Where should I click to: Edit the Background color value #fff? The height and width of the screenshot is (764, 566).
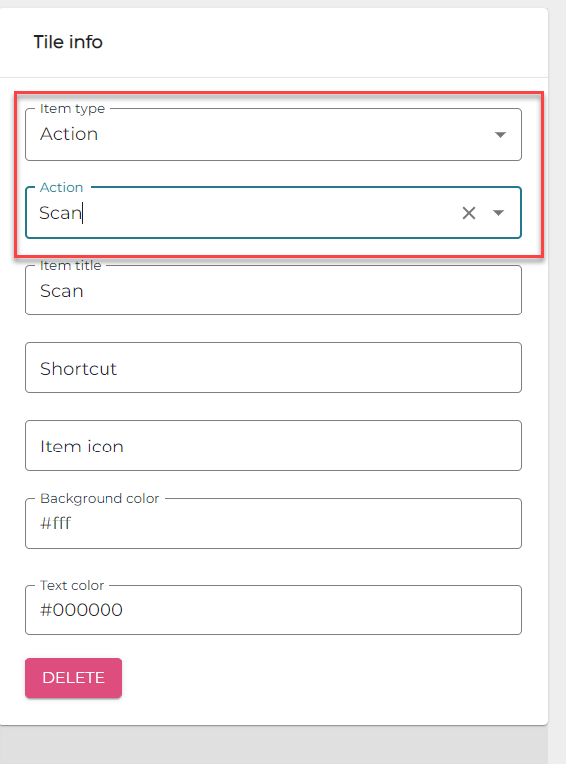click(x=273, y=523)
